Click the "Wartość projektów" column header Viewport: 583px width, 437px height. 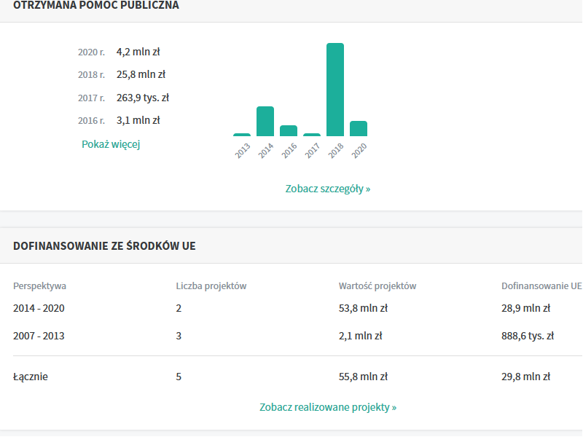(x=377, y=286)
